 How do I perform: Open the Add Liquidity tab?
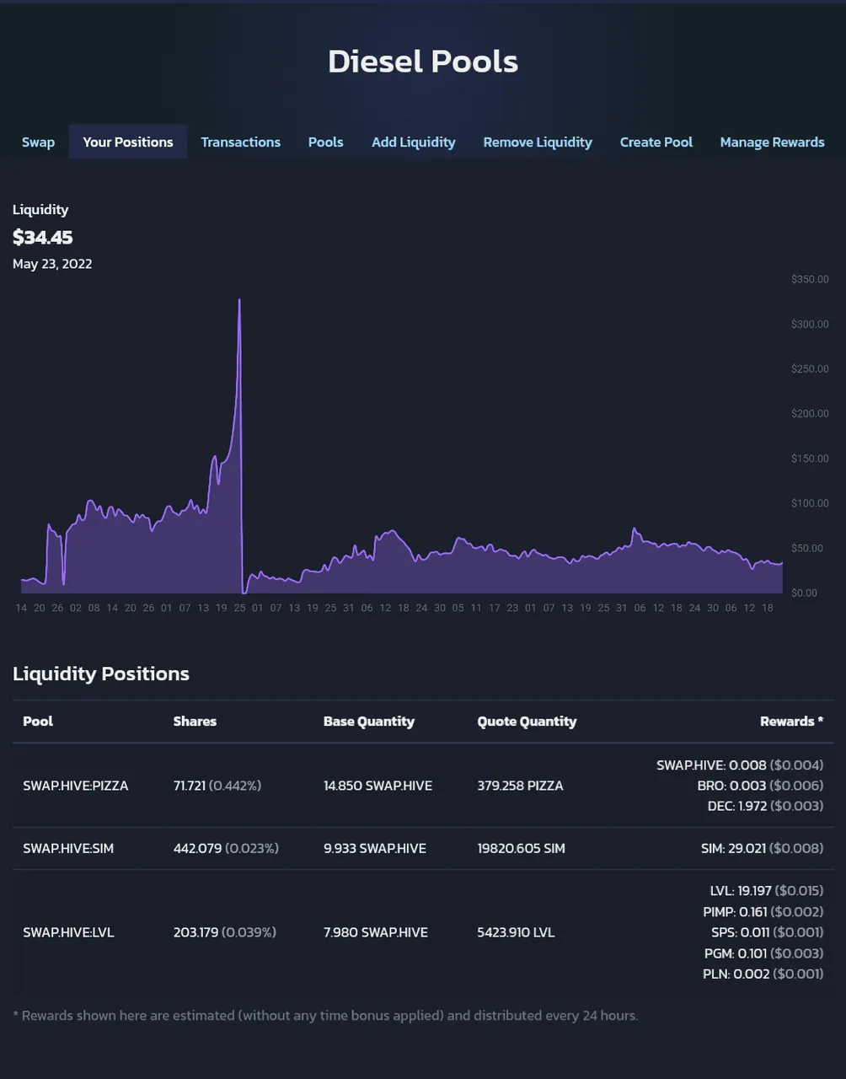click(x=414, y=142)
